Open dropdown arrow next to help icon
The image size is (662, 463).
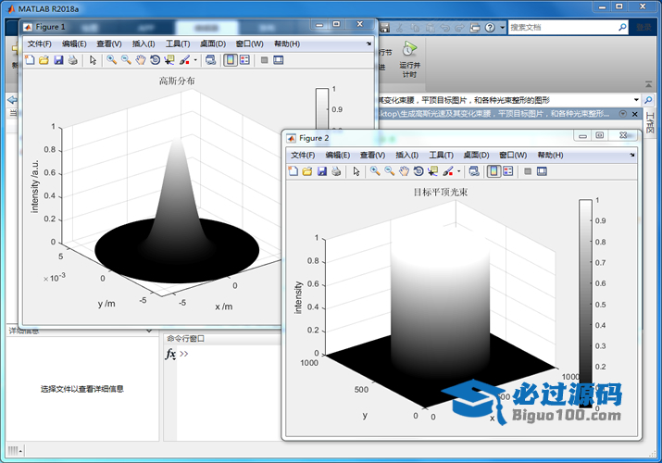502,28
